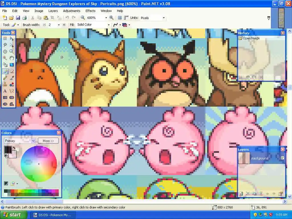The image size is (292, 219).
Task: Select the Rectangle shape tool
Action: pyautogui.click(x=5, y=98)
